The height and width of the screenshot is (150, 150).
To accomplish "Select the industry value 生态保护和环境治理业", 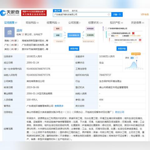I will 110,81.
